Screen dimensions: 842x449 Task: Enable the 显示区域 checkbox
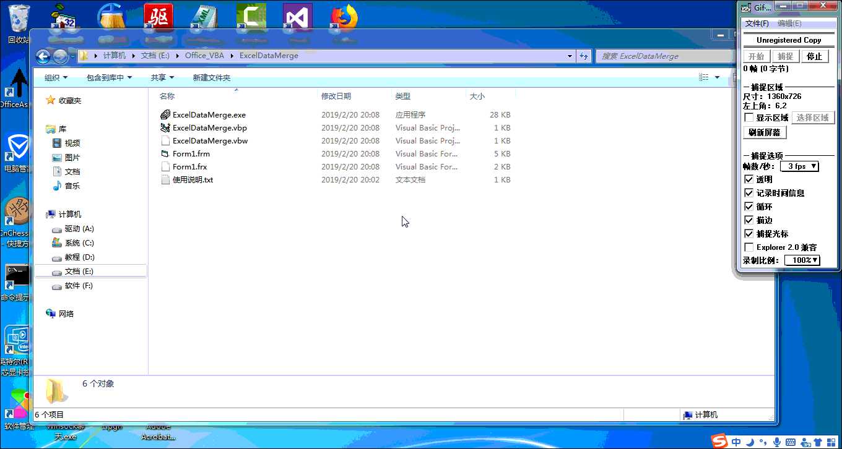pyautogui.click(x=749, y=118)
